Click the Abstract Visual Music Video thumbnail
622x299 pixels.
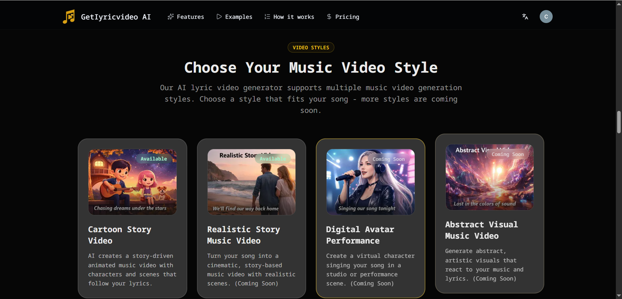489,177
